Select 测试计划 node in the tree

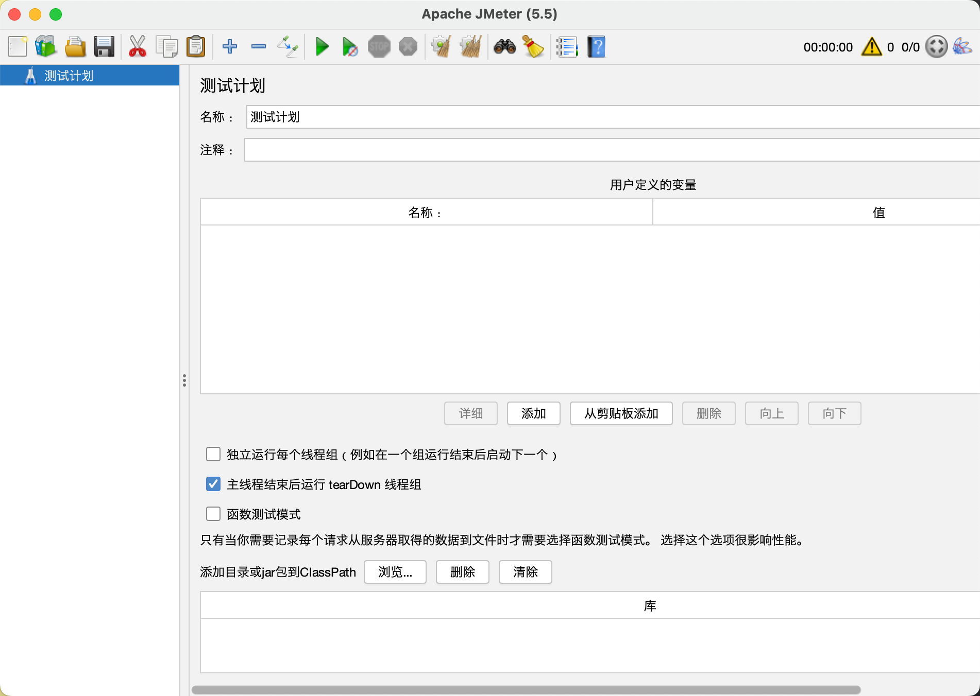(69, 76)
